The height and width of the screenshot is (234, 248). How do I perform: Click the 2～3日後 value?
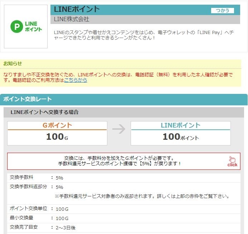click(x=65, y=228)
